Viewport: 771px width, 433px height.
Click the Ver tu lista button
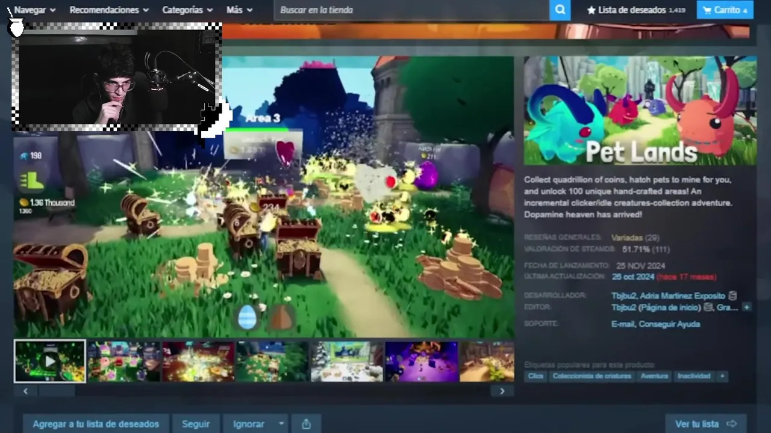click(x=706, y=424)
